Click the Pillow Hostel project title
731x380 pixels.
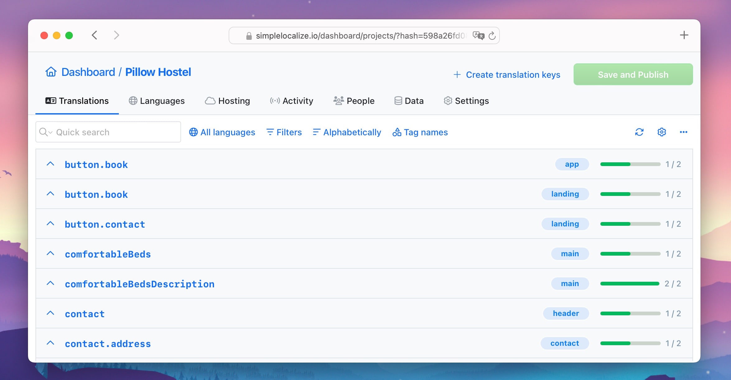pos(158,72)
